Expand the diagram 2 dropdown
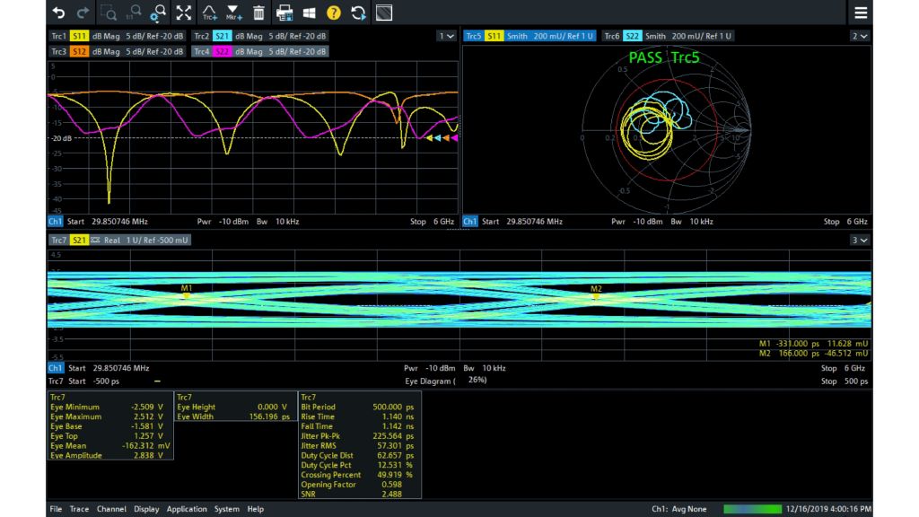Image resolution: width=919 pixels, height=517 pixels. pyautogui.click(x=860, y=36)
